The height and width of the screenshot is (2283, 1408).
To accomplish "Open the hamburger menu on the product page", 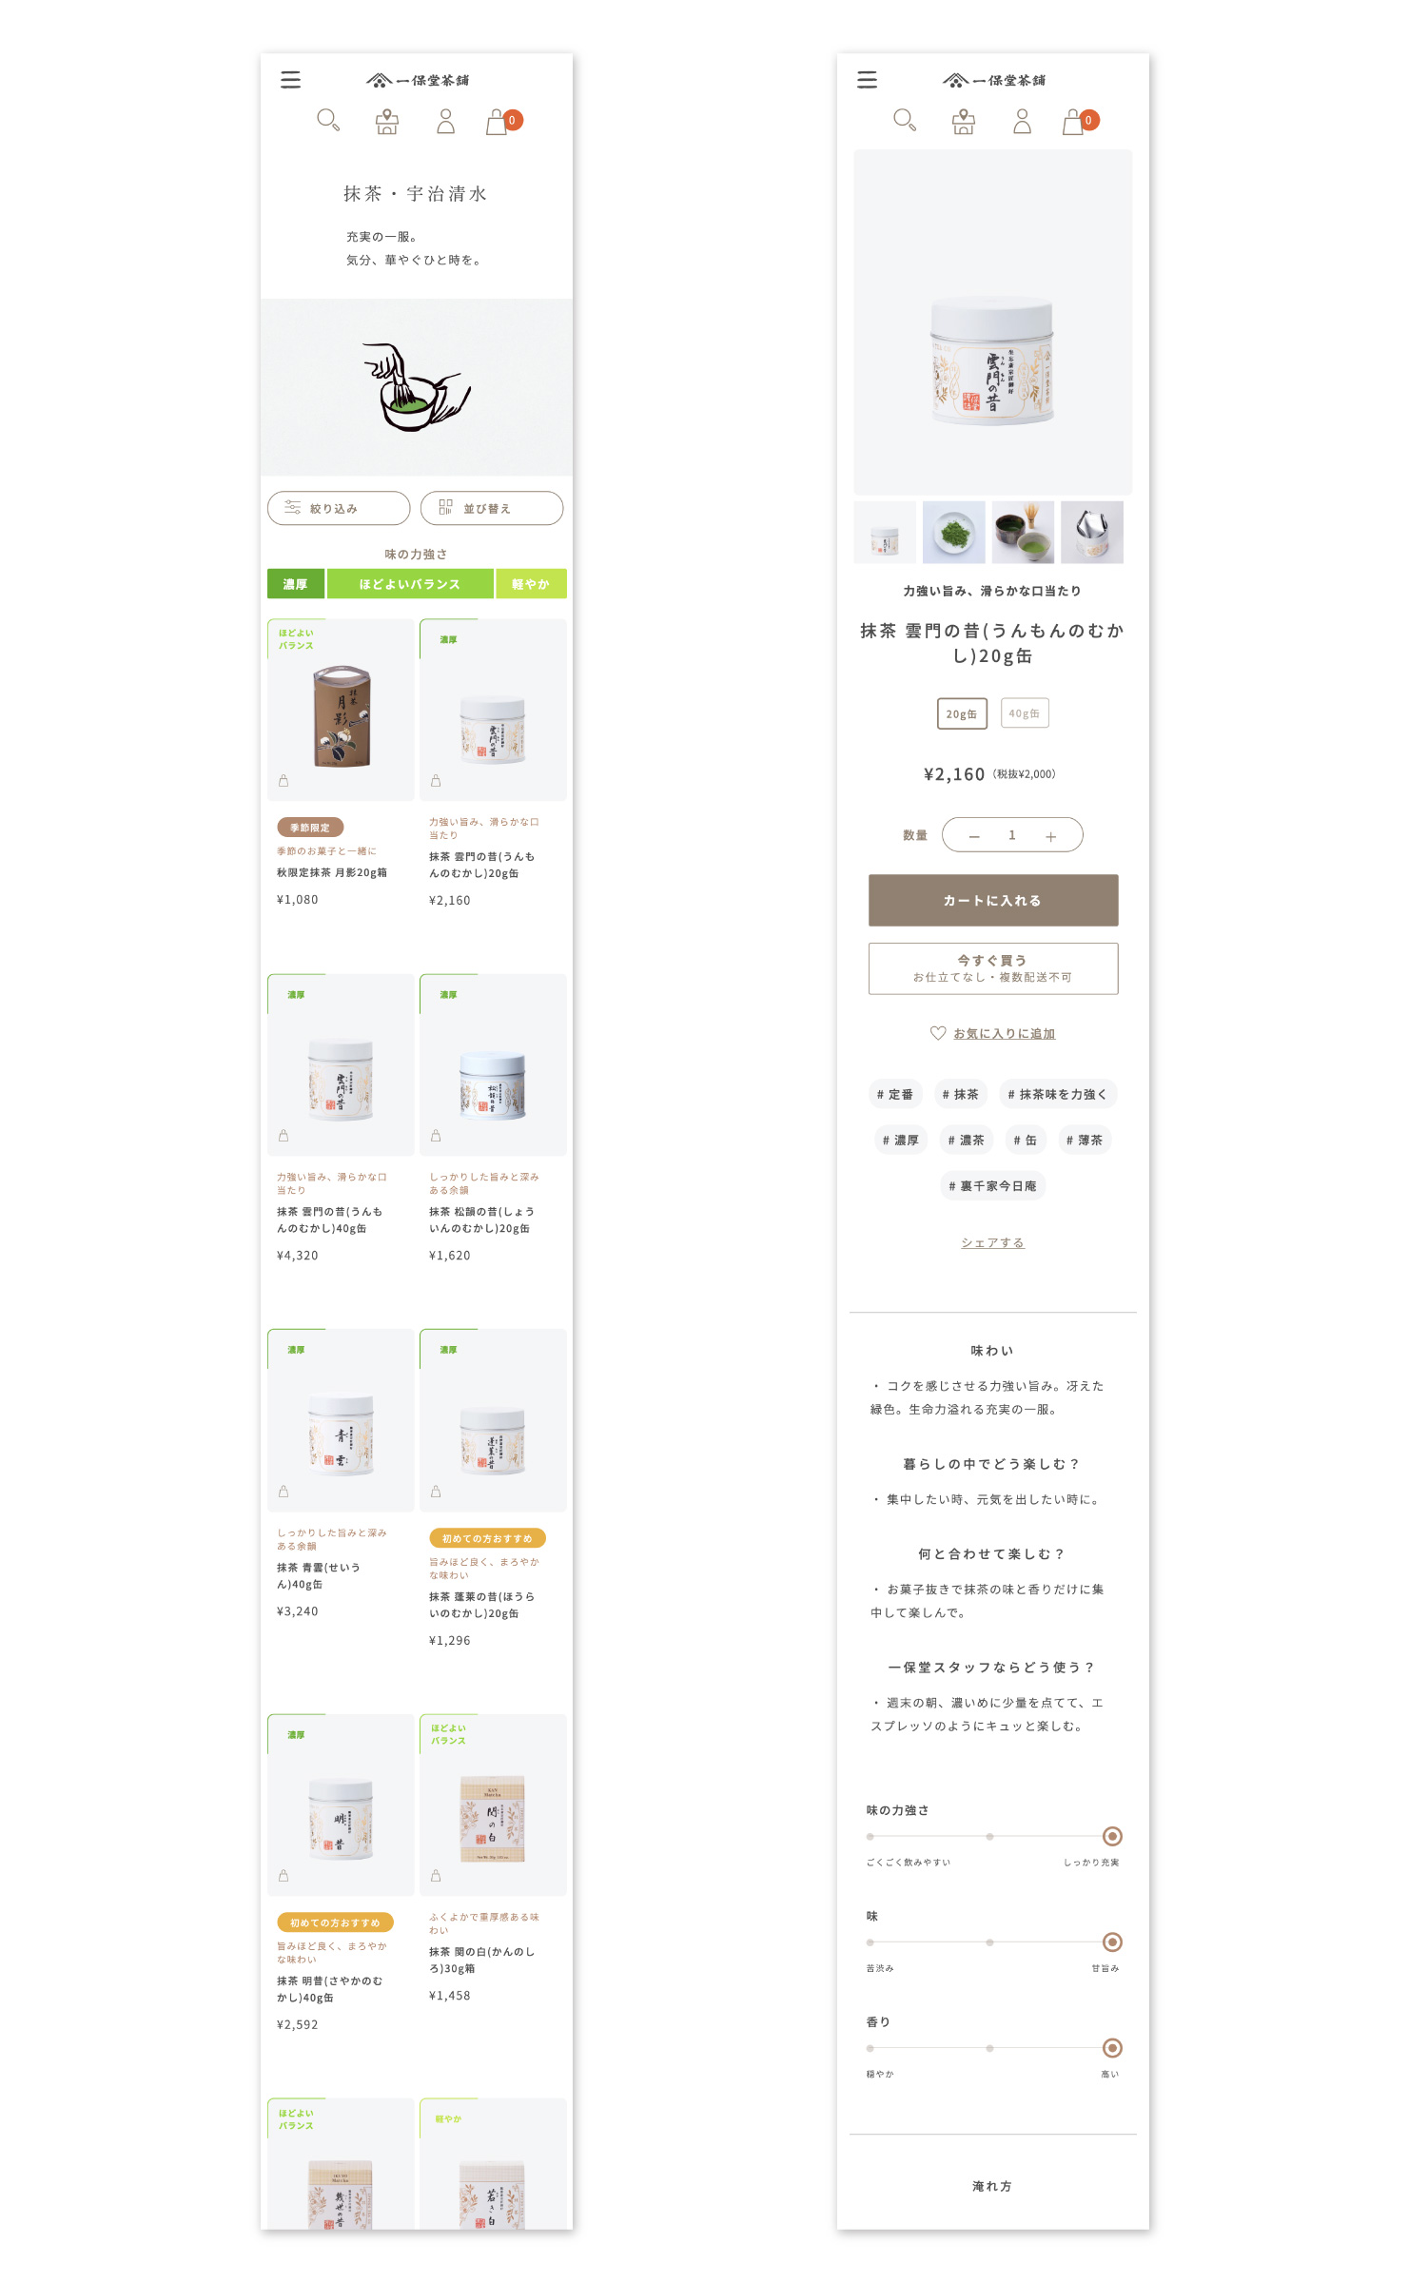I will tap(867, 80).
